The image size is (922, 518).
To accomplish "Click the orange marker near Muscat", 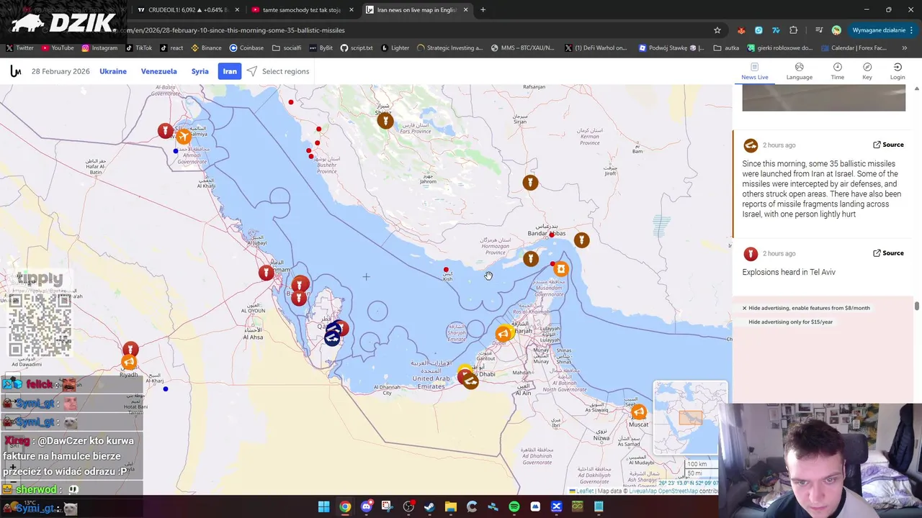I will click(639, 412).
